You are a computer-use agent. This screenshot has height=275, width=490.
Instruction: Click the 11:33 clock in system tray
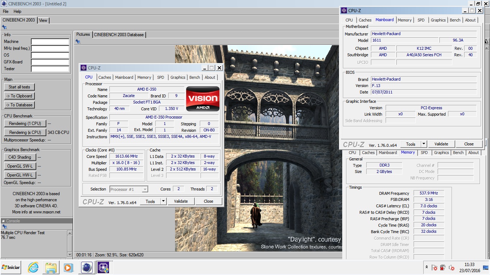pyautogui.click(x=469, y=265)
